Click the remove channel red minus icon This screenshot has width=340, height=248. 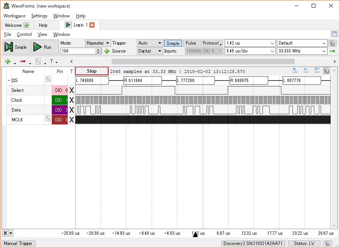tap(23, 61)
